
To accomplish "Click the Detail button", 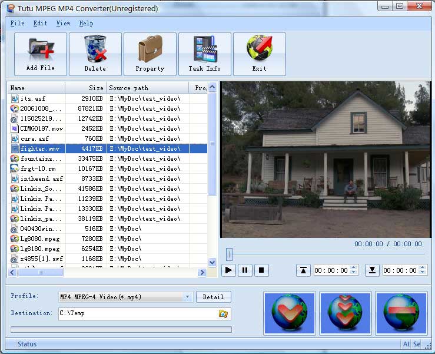I will click(x=213, y=297).
